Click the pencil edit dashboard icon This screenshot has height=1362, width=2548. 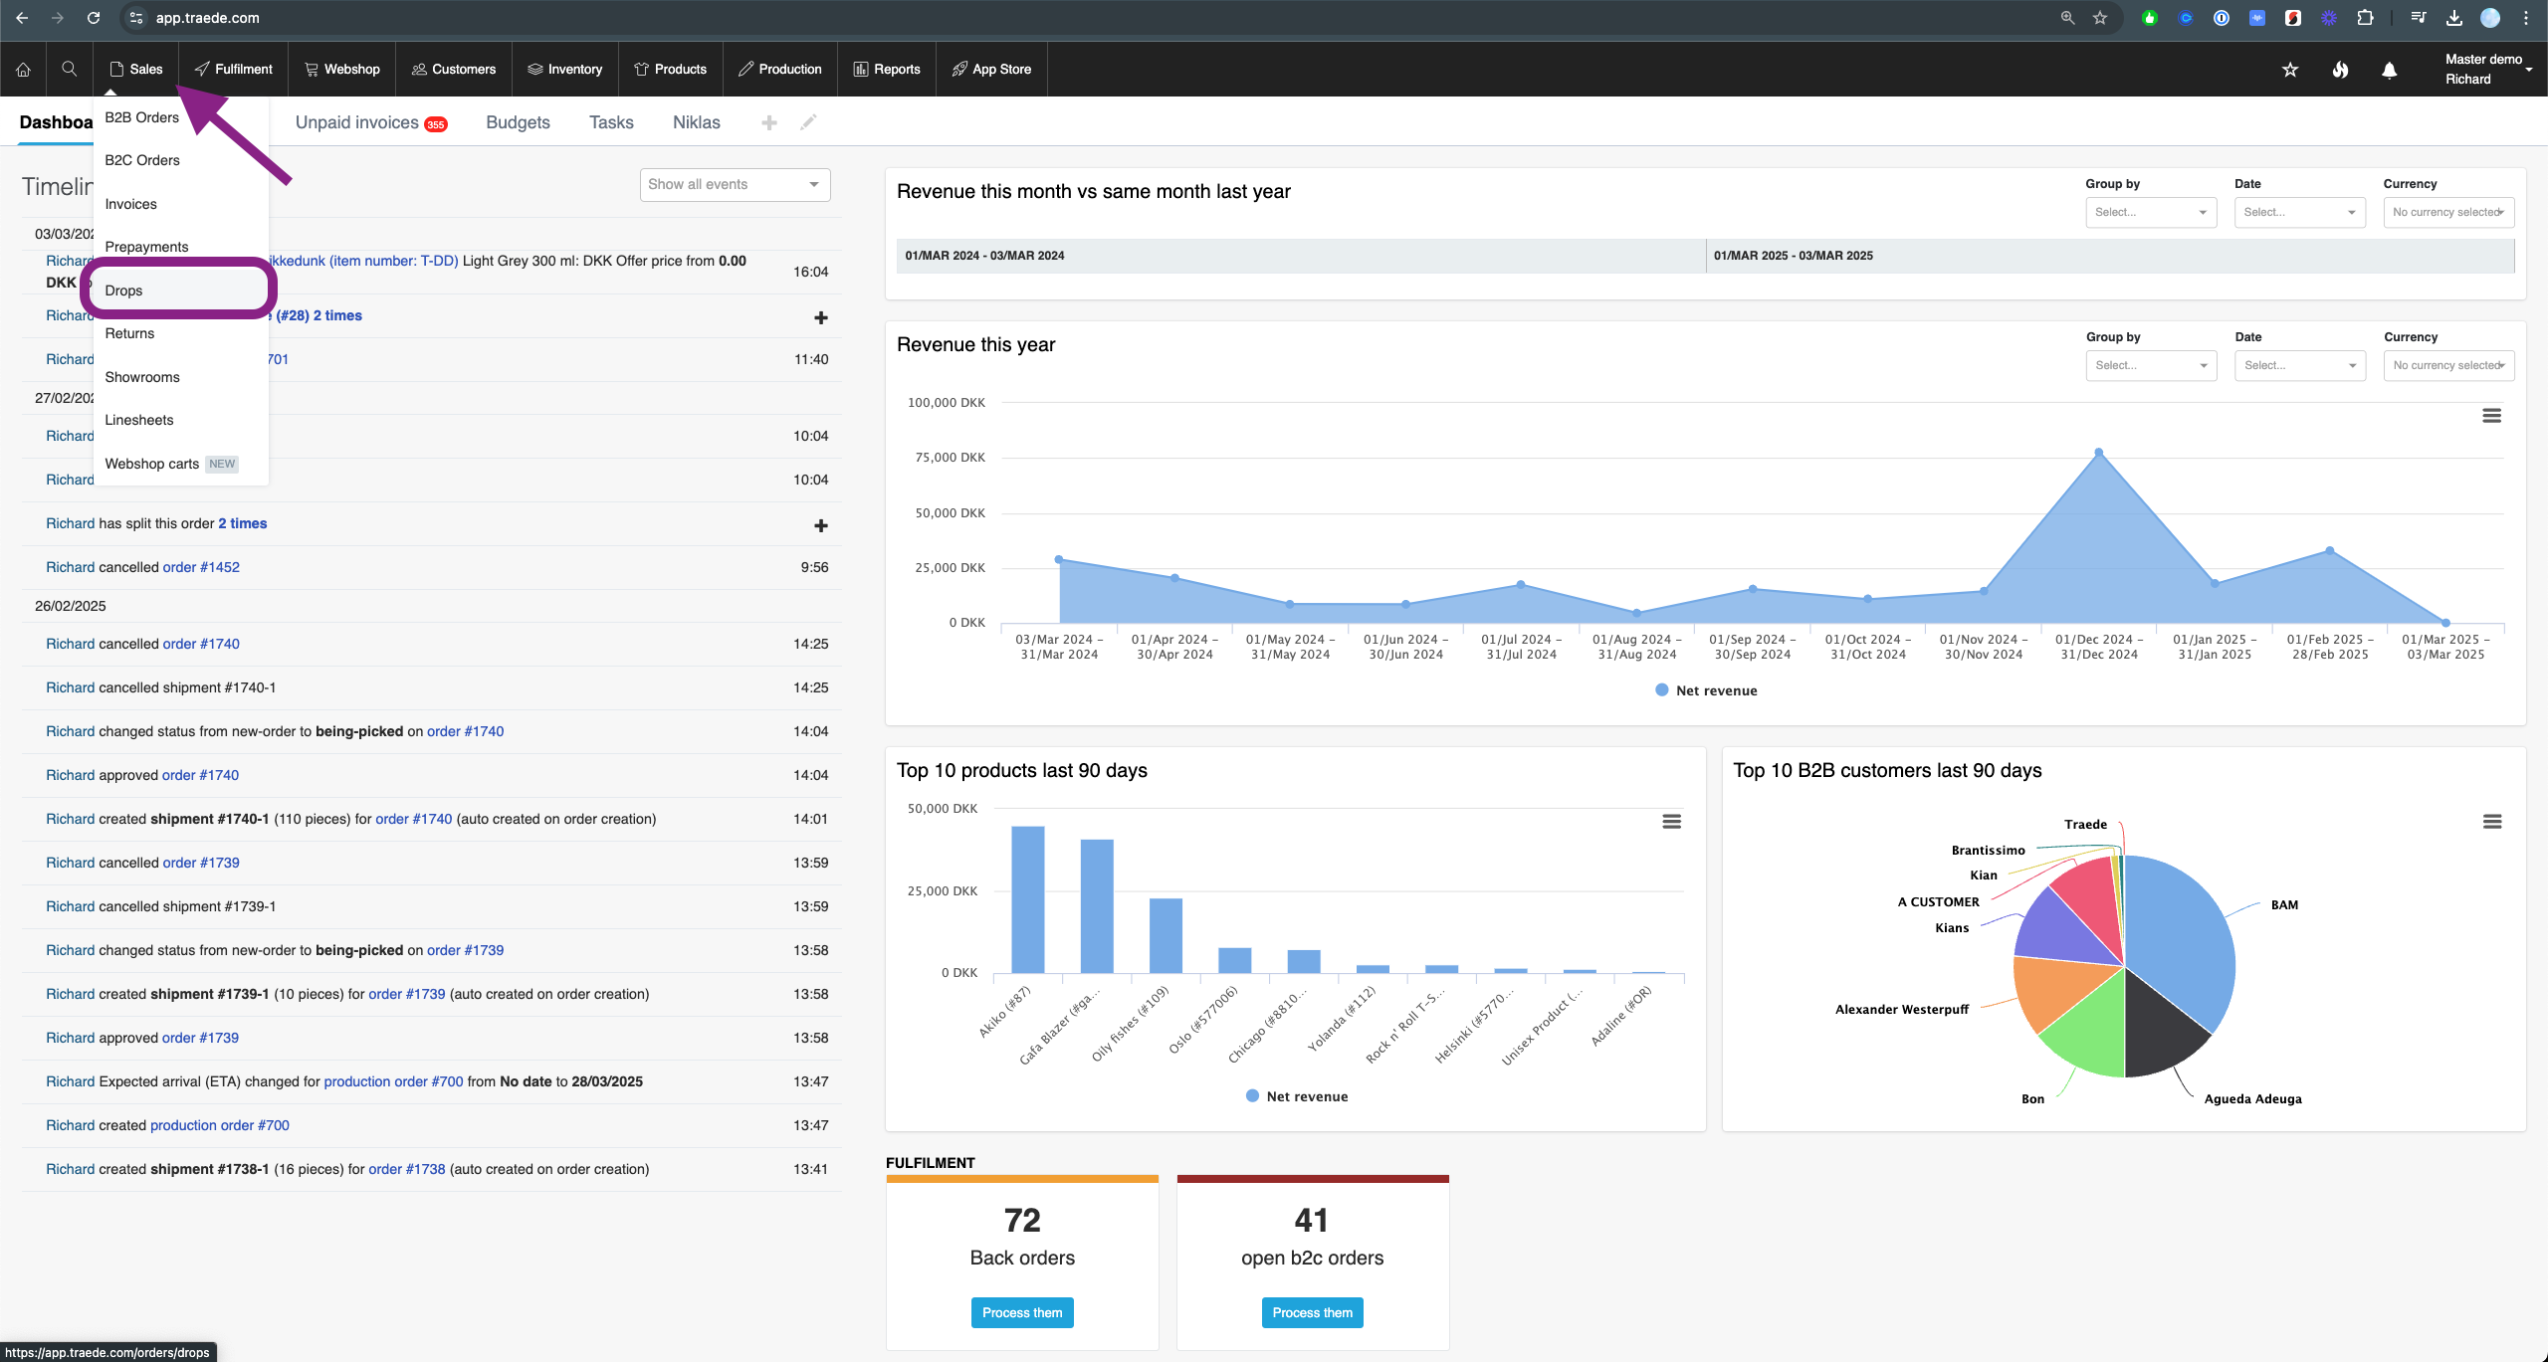(808, 122)
